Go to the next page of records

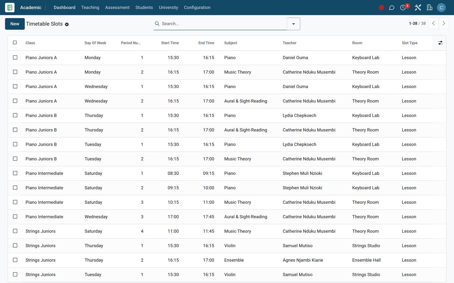point(444,23)
